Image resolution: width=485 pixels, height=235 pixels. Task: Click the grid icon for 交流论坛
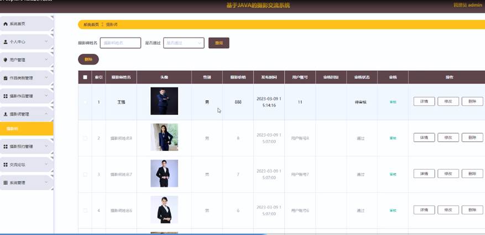point(6,165)
